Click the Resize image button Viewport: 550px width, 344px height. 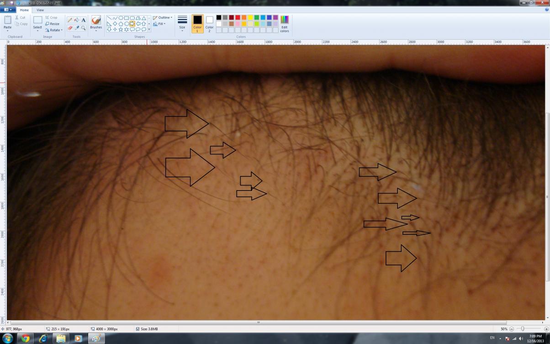[x=53, y=24]
